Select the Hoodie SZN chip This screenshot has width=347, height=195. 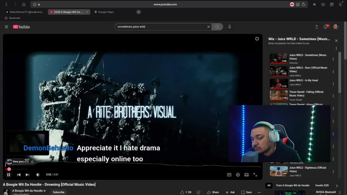322,186
